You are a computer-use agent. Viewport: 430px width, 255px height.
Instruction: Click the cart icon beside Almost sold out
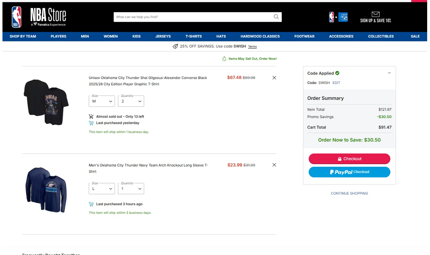coord(91,116)
